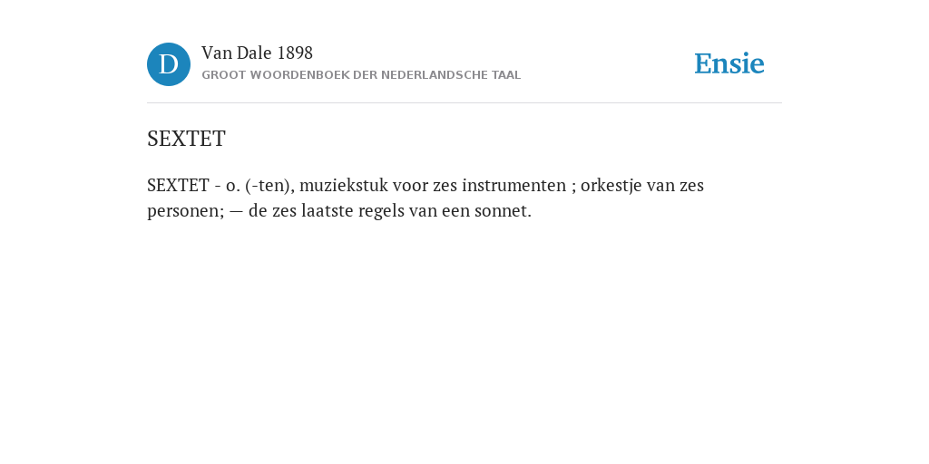Click the horizontal divider under the header
Screen dimensions: 929x464
pyautogui.click(x=464, y=103)
